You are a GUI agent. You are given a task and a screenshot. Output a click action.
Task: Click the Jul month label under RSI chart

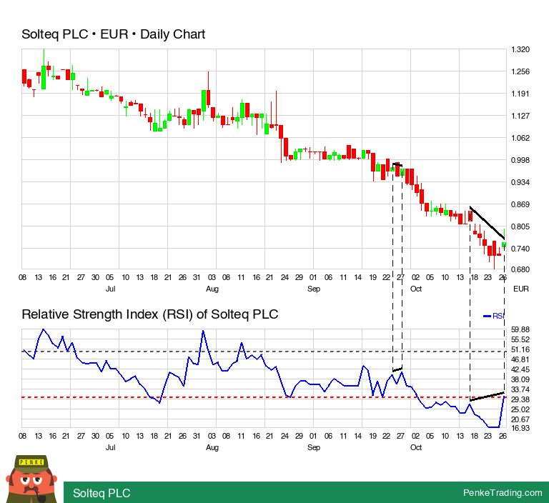pyautogui.click(x=110, y=447)
